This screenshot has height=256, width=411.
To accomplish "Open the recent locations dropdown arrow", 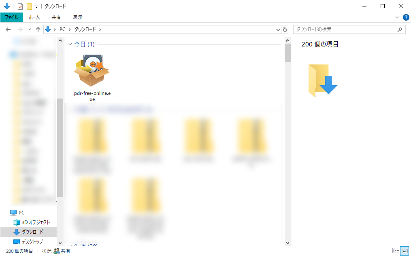I will [x=30, y=29].
